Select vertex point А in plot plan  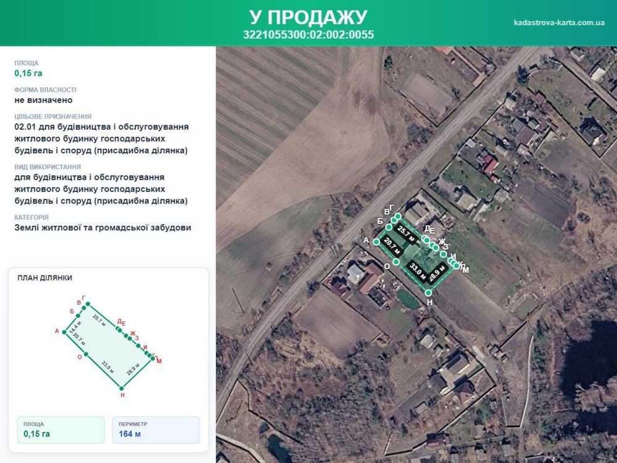click(65, 332)
